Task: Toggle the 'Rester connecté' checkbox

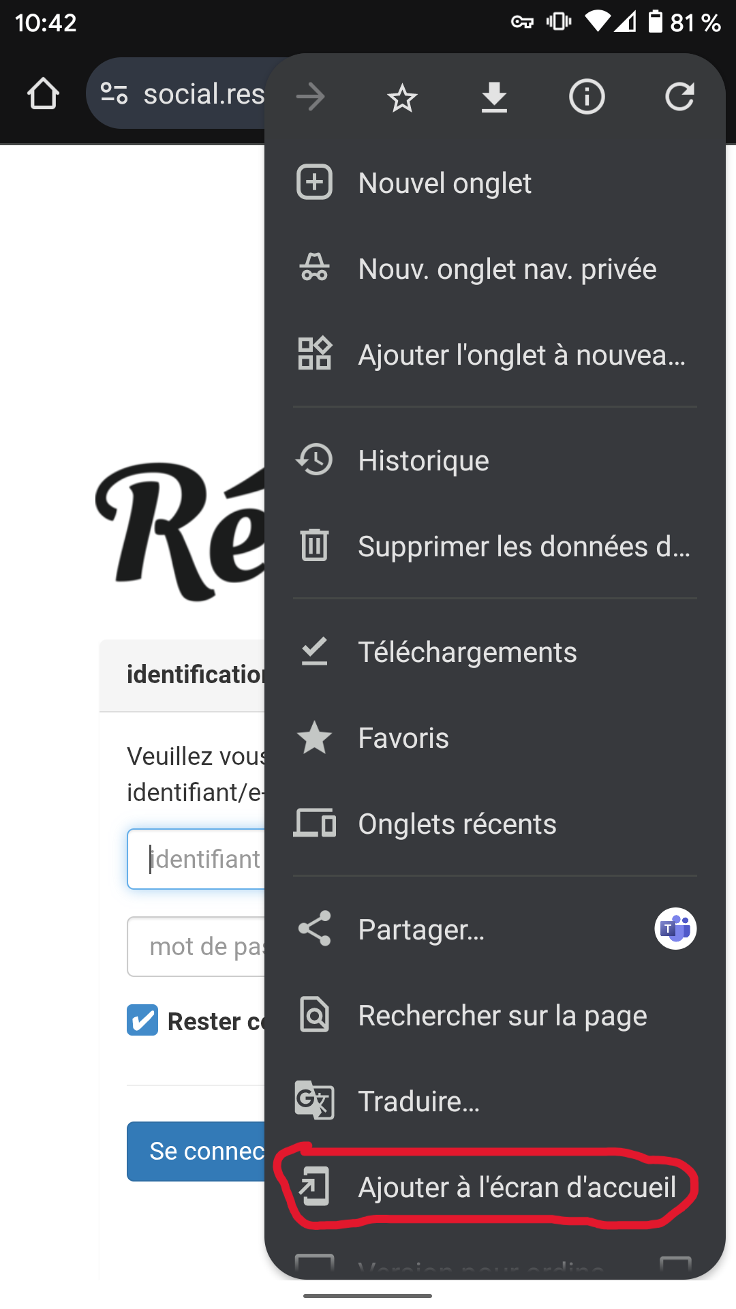Action: 142,1021
